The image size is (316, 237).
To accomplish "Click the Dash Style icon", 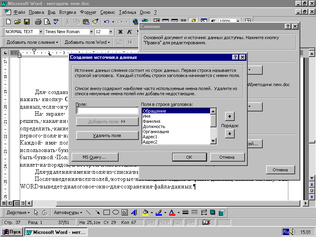I will [194, 213].
